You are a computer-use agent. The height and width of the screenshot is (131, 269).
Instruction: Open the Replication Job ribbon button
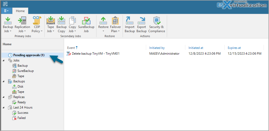[22, 25]
